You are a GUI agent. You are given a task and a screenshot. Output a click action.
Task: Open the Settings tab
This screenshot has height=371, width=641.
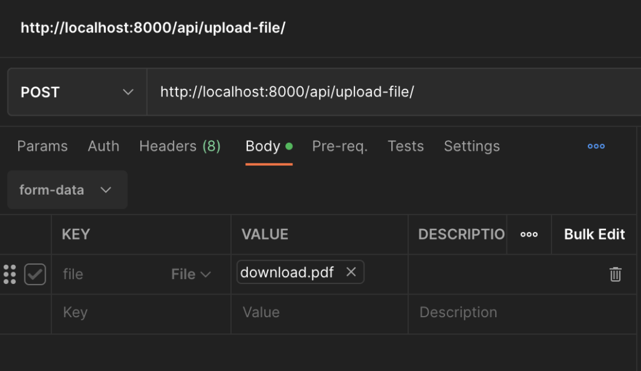click(472, 146)
